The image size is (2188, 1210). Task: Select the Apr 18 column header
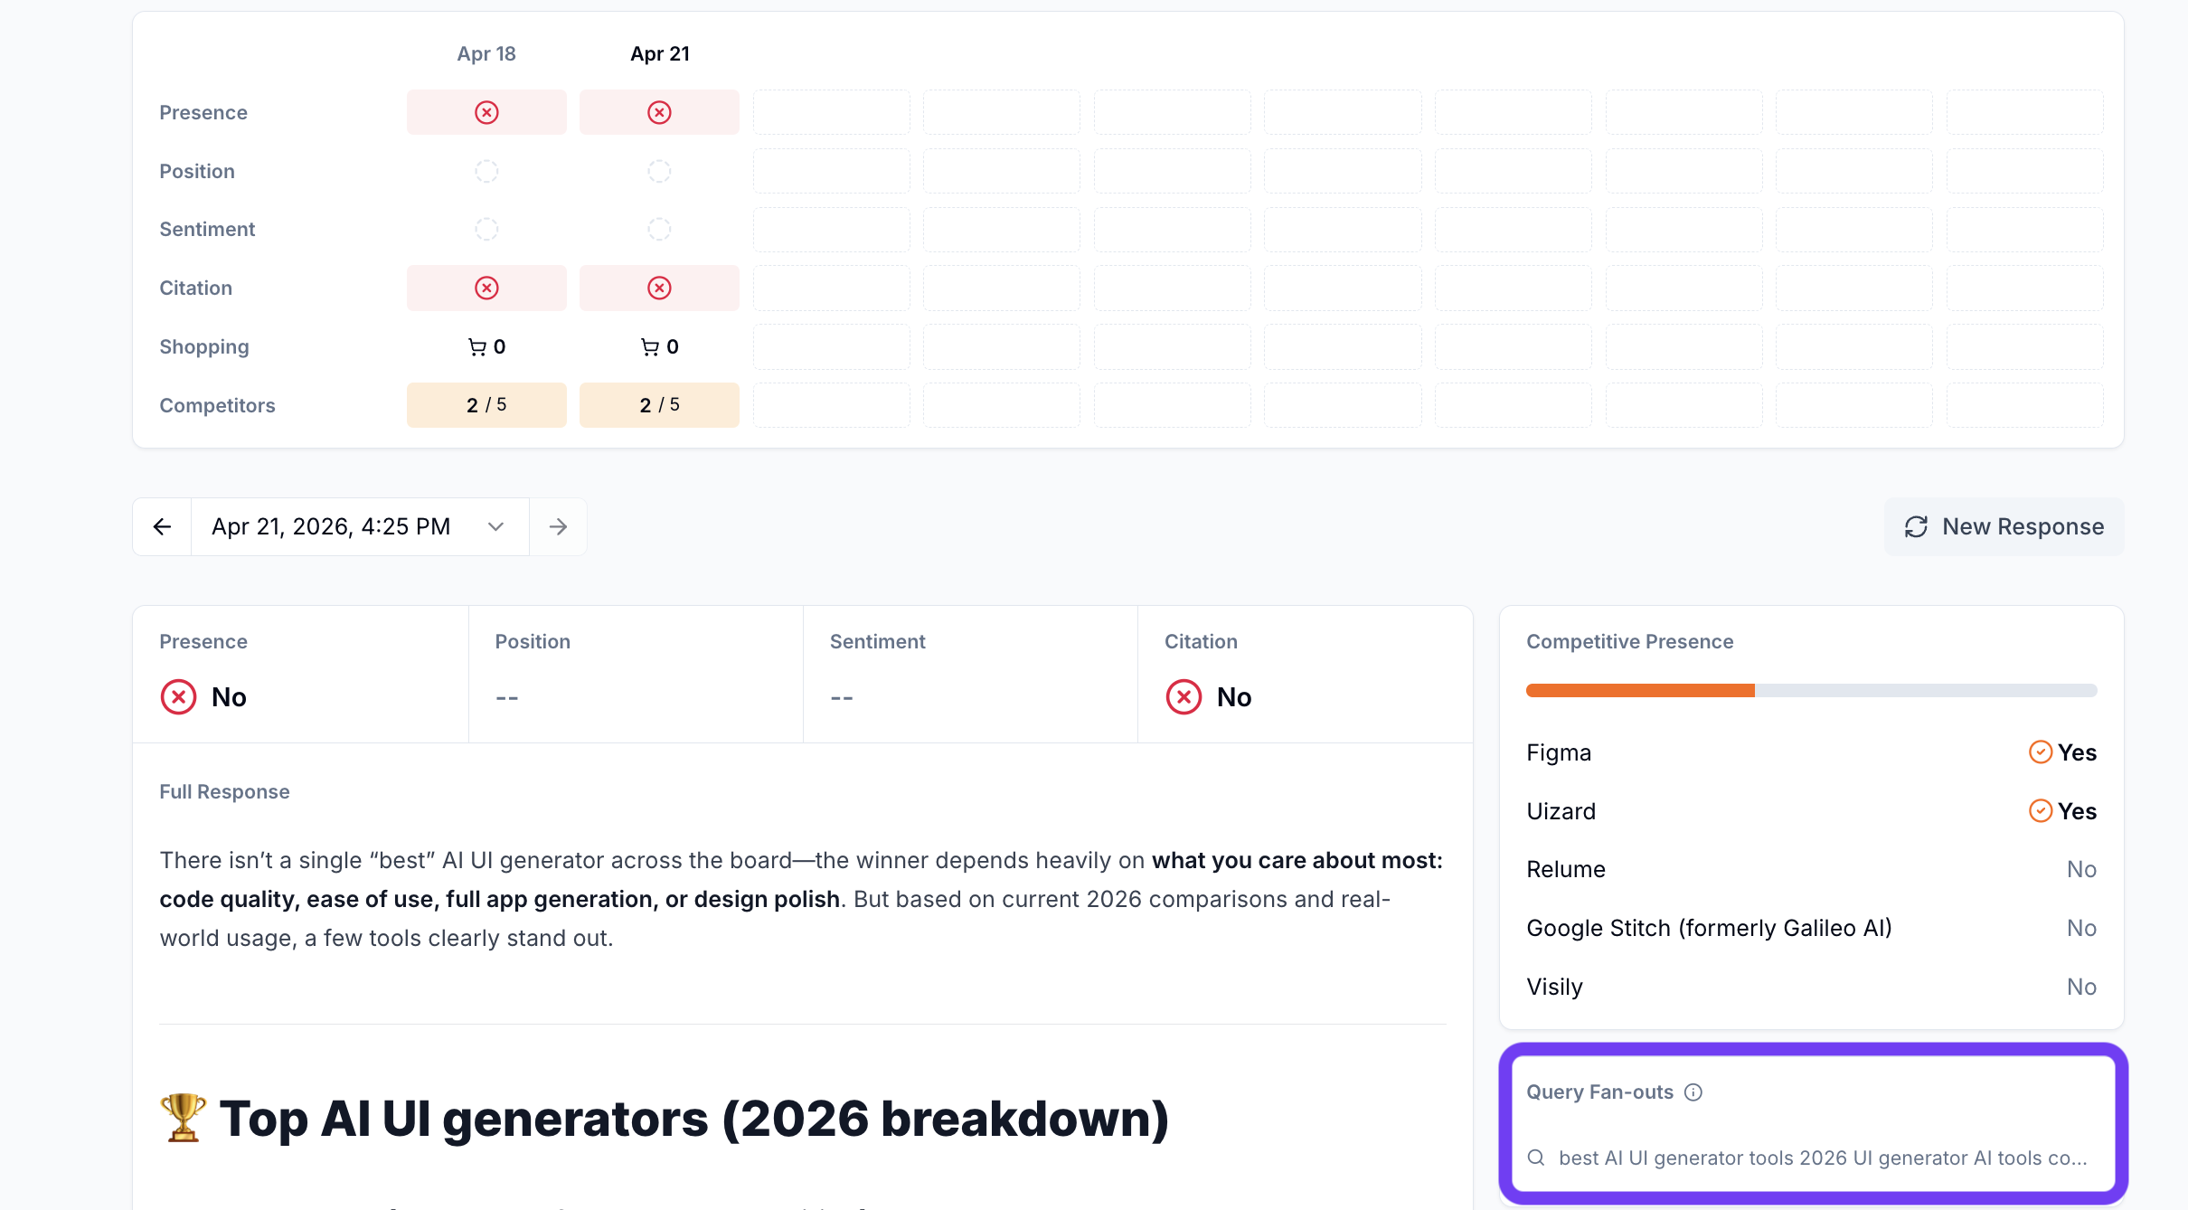coord(486,54)
